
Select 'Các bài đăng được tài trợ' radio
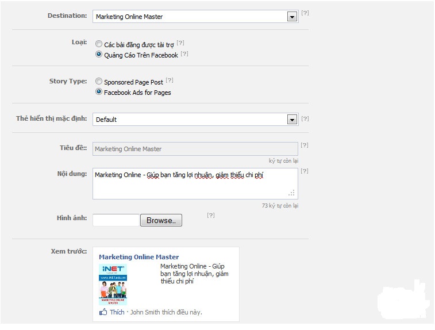(x=98, y=44)
